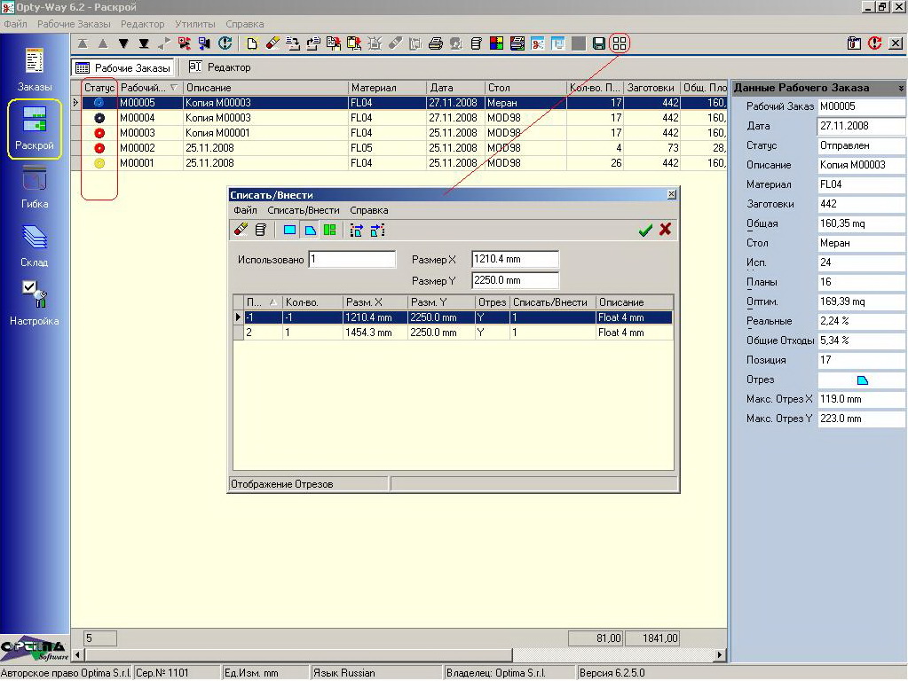Create a new work order via blank page icon
Viewport: 908px width, 681px height.
252,43
